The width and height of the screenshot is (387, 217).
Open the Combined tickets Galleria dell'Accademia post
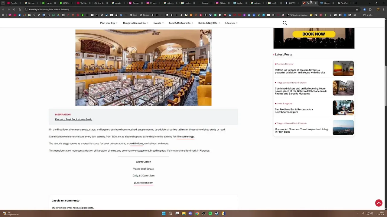[301, 91]
